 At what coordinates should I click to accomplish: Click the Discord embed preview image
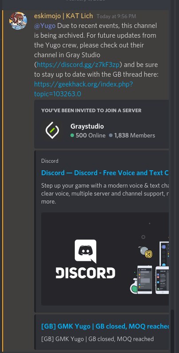coord(105,259)
